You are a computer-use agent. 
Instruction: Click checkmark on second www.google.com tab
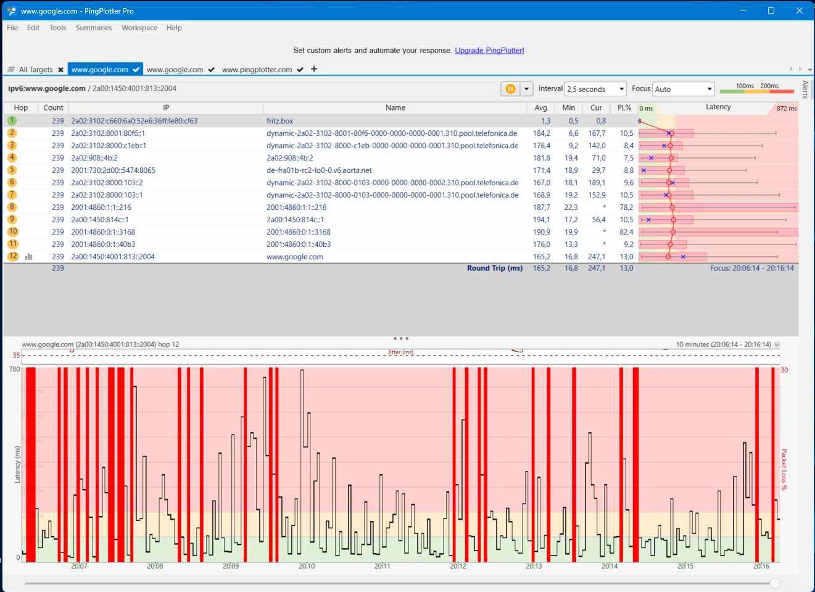(x=211, y=70)
